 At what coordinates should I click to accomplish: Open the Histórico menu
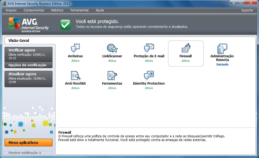[x=57, y=10]
